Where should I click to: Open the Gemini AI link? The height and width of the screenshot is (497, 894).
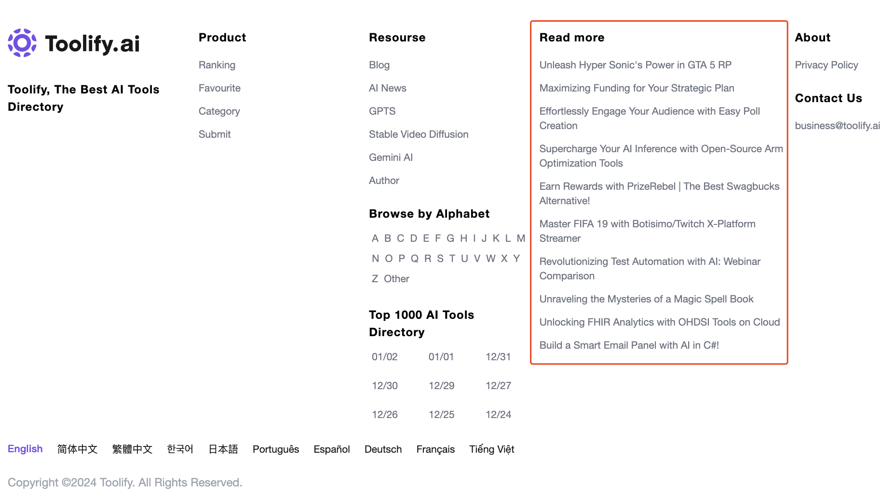(391, 157)
